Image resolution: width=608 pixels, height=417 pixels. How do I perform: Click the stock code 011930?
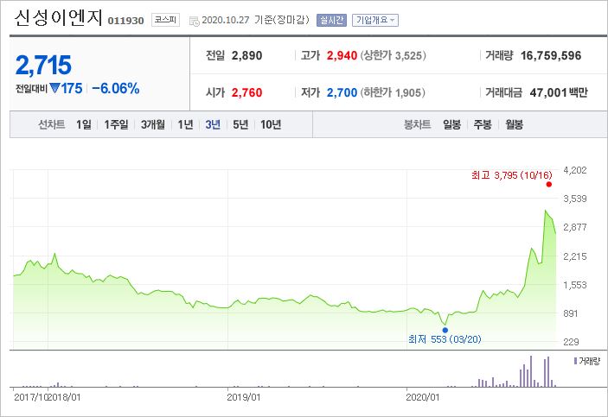pos(125,21)
